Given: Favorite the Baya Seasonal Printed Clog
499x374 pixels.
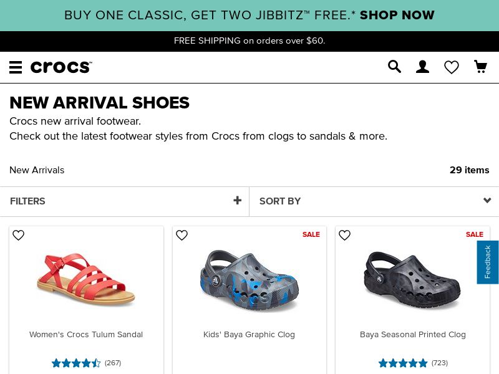Looking at the screenshot, I should (x=344, y=235).
